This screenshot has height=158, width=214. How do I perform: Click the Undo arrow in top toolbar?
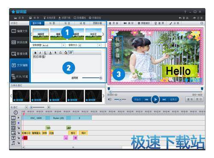point(180,18)
